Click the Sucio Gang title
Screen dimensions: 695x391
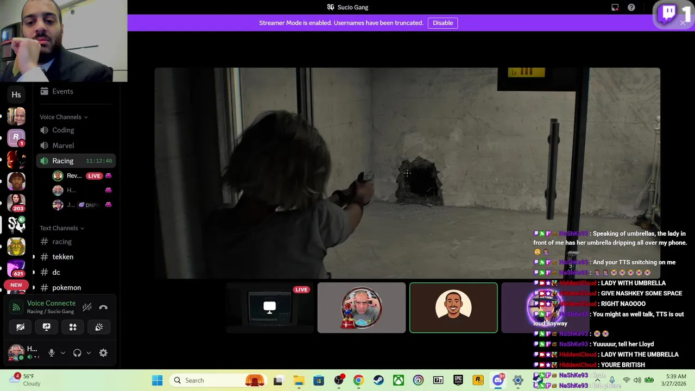coord(353,8)
